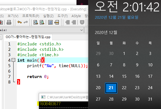
Task: Select December 17 in calendar
Action: tap(150, 76)
